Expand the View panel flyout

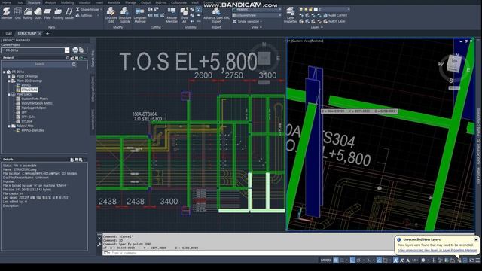pos(257,27)
